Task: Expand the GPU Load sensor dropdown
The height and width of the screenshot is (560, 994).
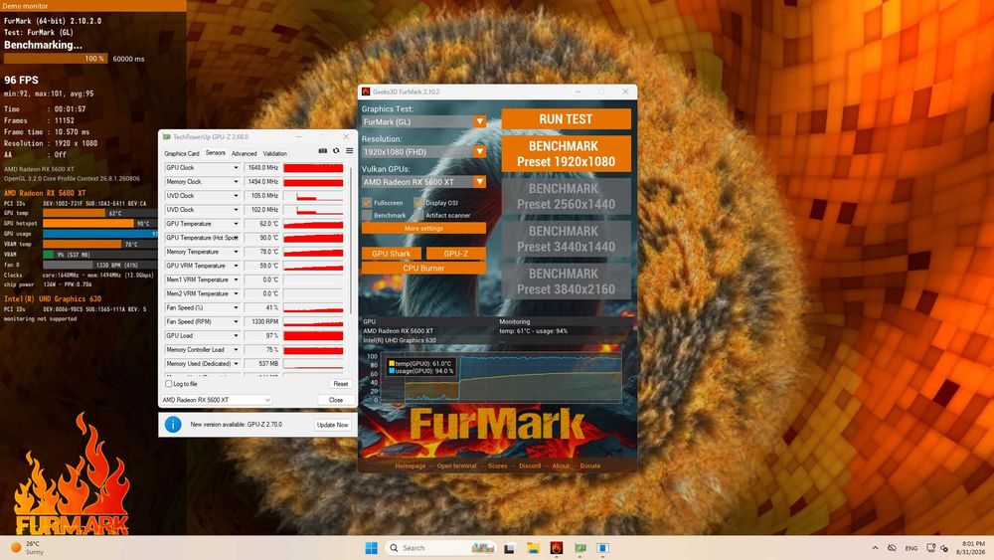Action: click(236, 335)
